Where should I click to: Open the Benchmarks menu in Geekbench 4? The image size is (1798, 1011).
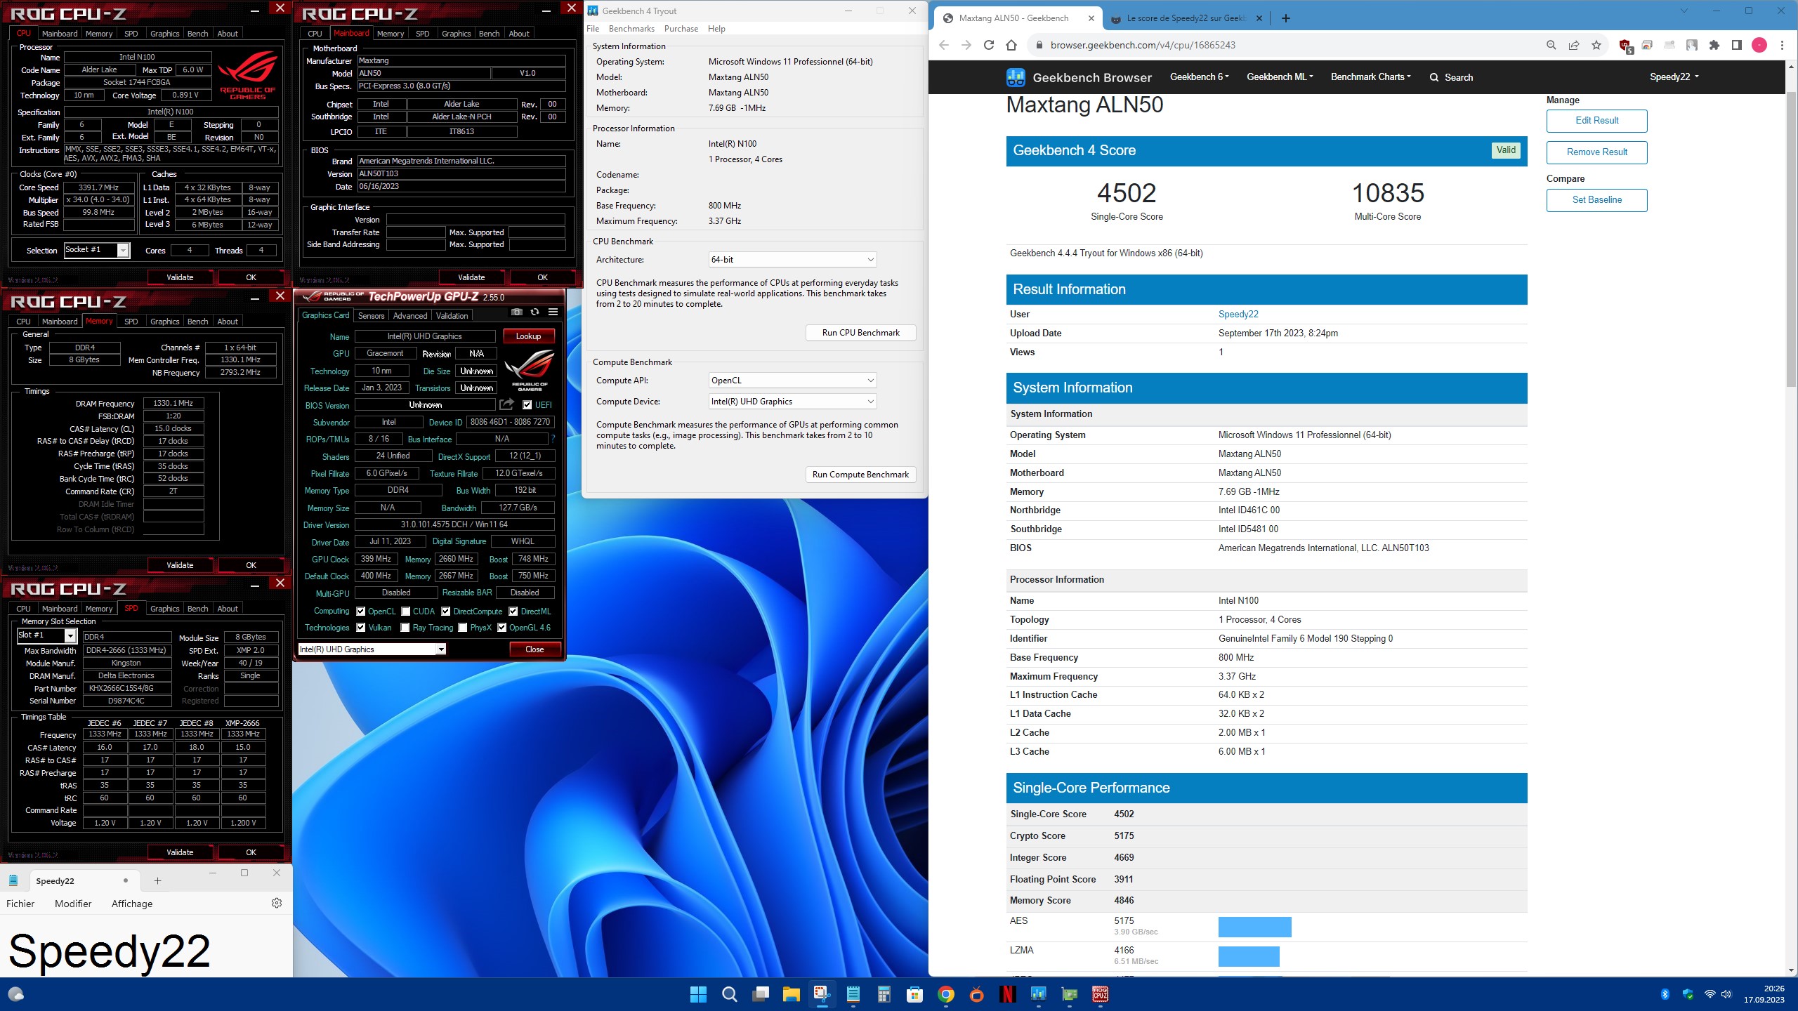(x=631, y=29)
